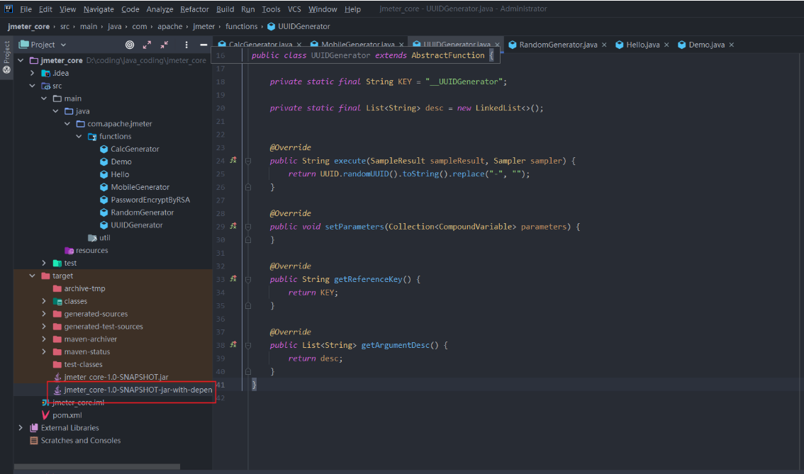This screenshot has width=804, height=474.
Task: Fold the execute method in gutter
Action: [248, 161]
